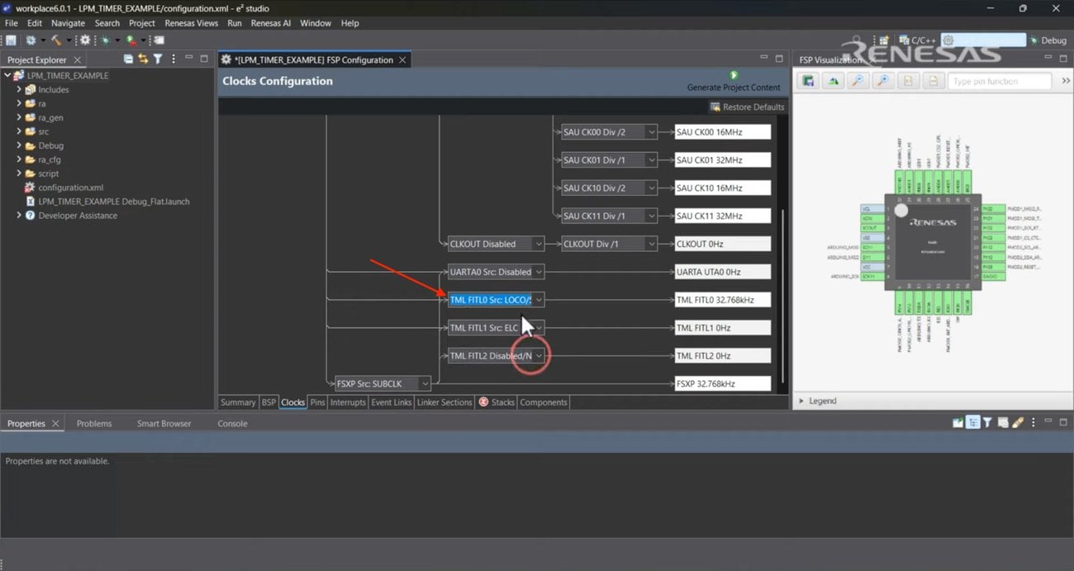Click filter icon in Properties view toolbar
The width and height of the screenshot is (1074, 571).
coord(987,422)
